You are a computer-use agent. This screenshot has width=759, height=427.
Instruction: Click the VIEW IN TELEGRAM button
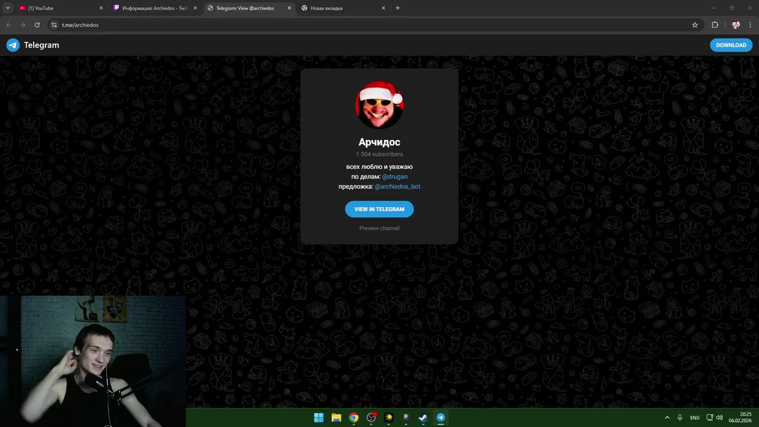[x=379, y=209]
